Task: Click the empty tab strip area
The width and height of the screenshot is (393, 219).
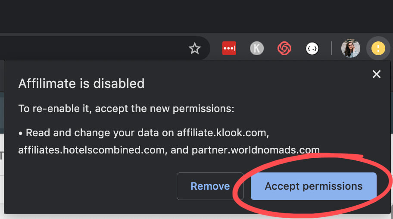Action: point(196,16)
